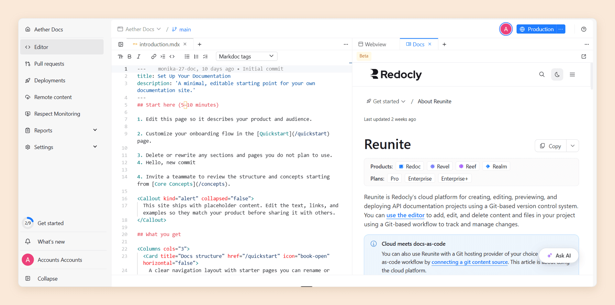Search the Redocly docs preview

(x=542, y=74)
